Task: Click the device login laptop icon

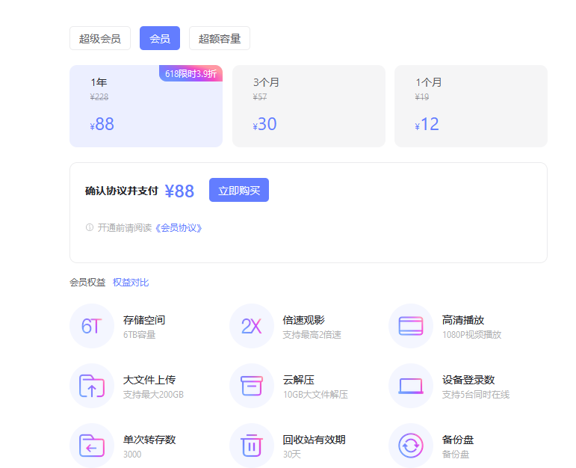Action: point(411,386)
